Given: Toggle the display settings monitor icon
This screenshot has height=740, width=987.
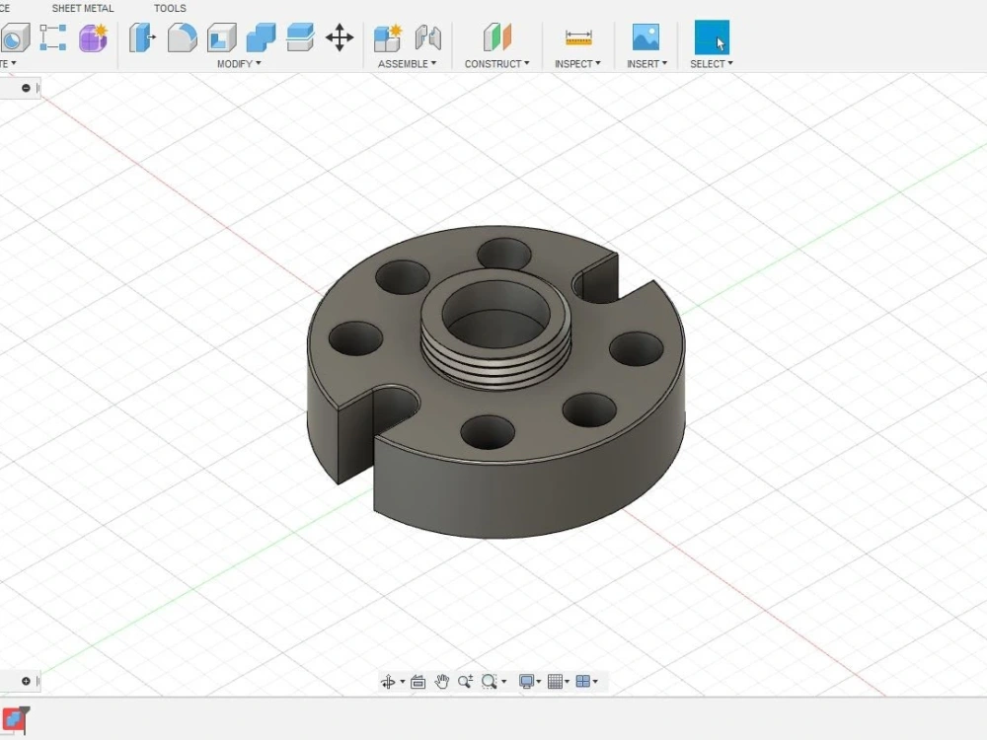Looking at the screenshot, I should coord(526,681).
